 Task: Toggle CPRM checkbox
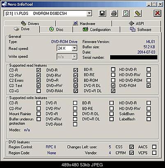pyautogui.click(x=131, y=152)
